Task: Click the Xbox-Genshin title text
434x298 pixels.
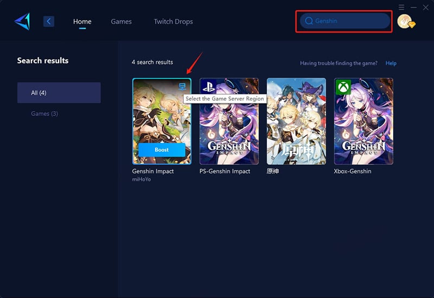Action: tap(353, 171)
